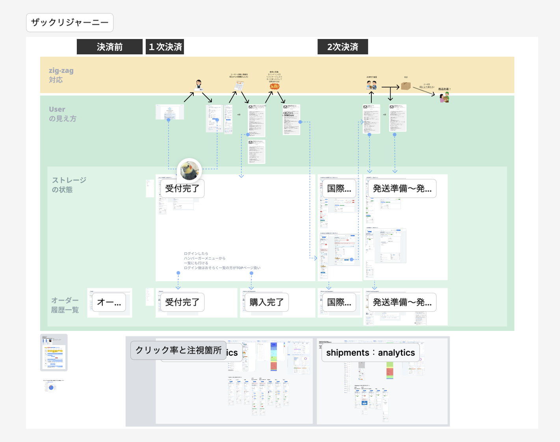Open 受付完了 frame in the ストレージ row
Image resolution: width=560 pixels, height=442 pixels.
tap(182, 188)
